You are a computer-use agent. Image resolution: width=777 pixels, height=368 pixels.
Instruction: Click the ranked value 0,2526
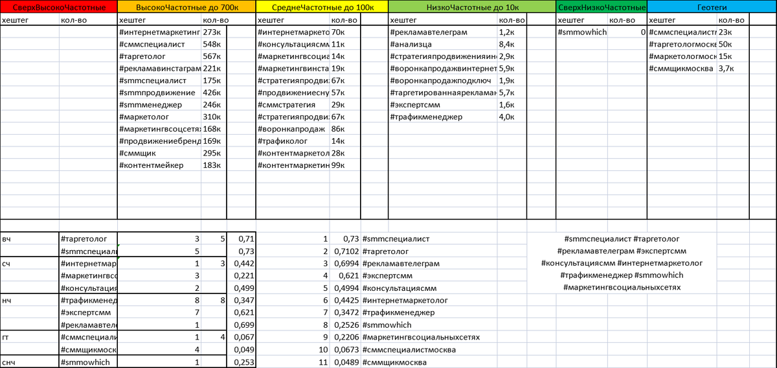pyautogui.click(x=345, y=325)
